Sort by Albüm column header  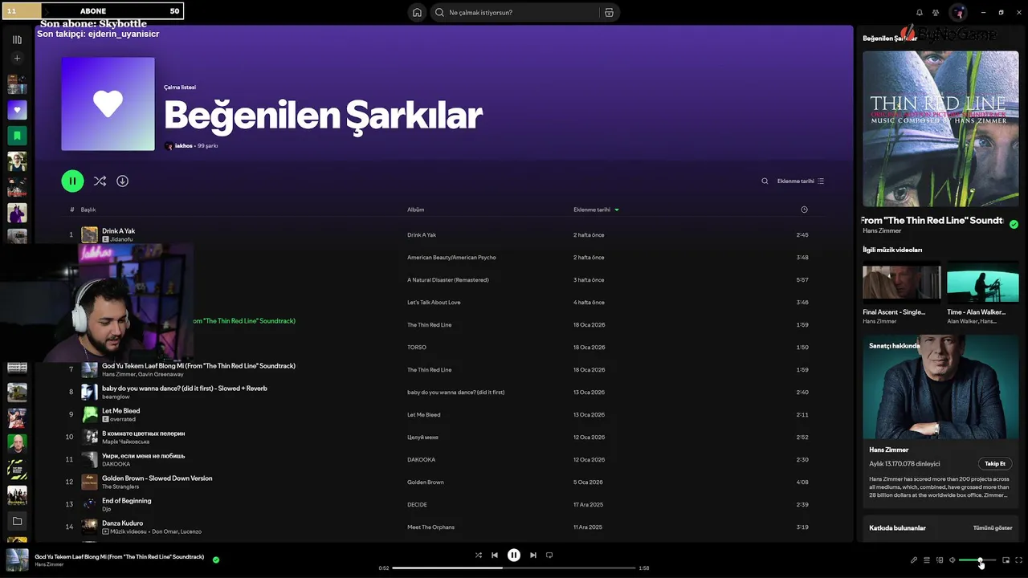[x=415, y=210]
